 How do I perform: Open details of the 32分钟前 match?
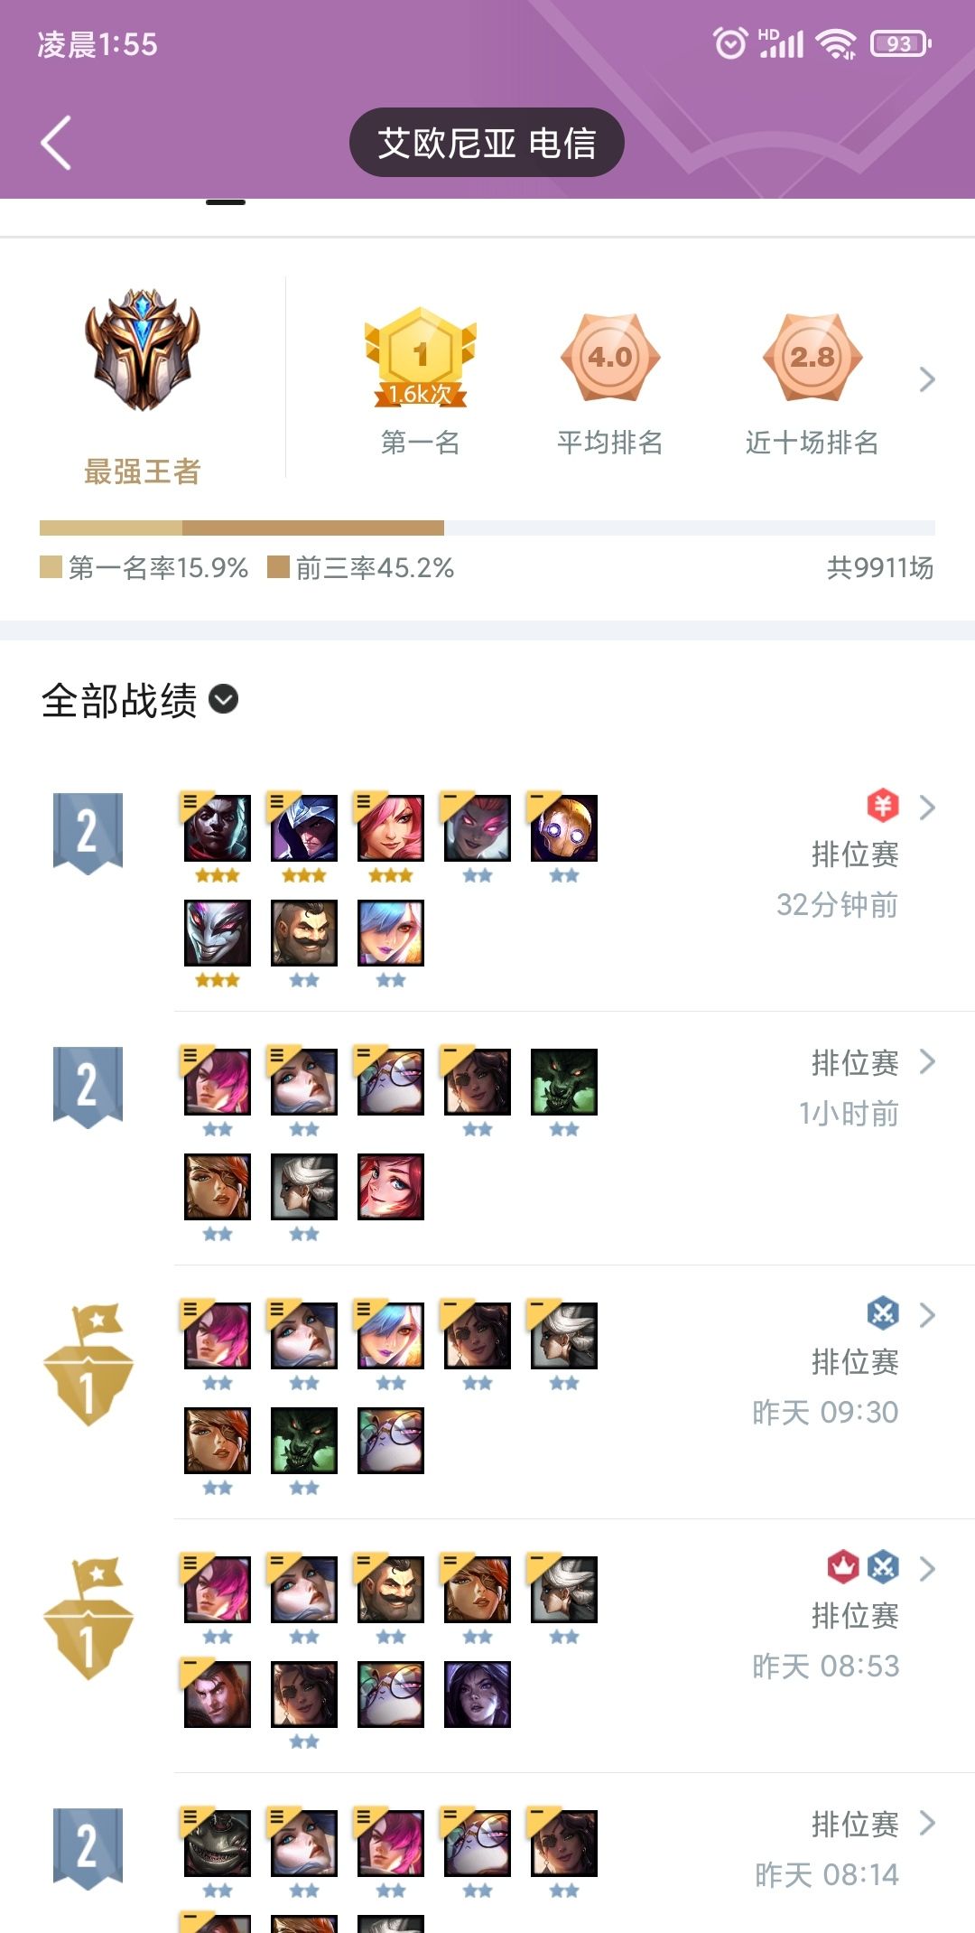[x=927, y=807]
